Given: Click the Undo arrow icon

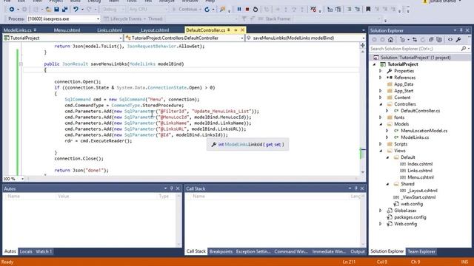Looking at the screenshot, I should [x=76, y=10].
